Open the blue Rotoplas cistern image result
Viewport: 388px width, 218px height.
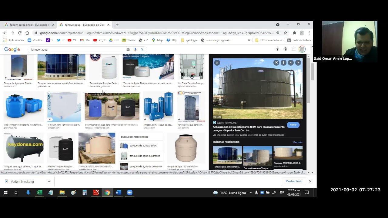24,106
